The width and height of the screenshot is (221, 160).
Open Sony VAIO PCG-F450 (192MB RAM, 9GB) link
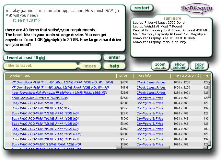41,108
